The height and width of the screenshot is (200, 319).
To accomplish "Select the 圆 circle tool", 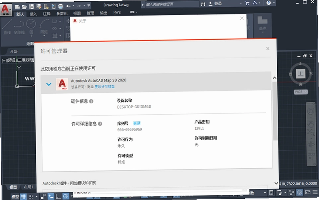I will click(x=31, y=26).
